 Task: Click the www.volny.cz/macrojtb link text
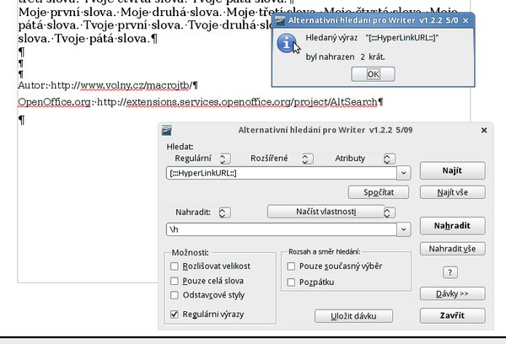tap(136, 85)
